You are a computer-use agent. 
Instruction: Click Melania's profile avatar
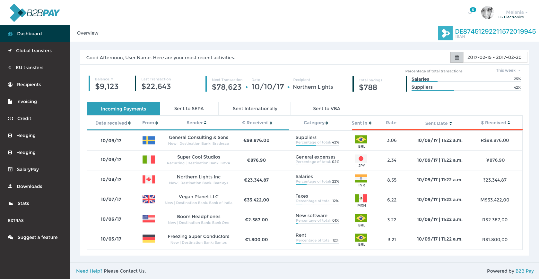click(487, 13)
